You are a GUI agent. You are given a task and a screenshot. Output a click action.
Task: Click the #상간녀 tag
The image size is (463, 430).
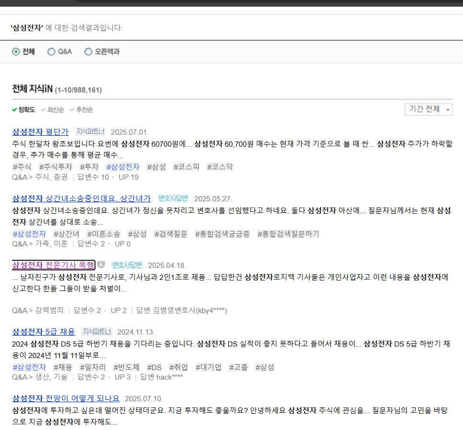click(66, 234)
